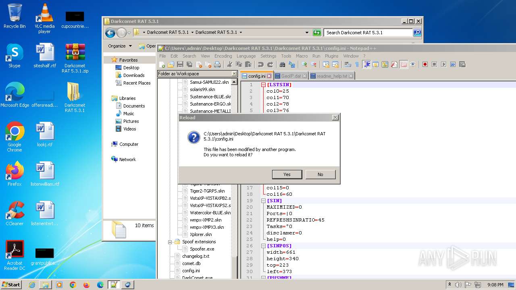Click the Search Darkcomet RAT 5.3.1 field

368,33
